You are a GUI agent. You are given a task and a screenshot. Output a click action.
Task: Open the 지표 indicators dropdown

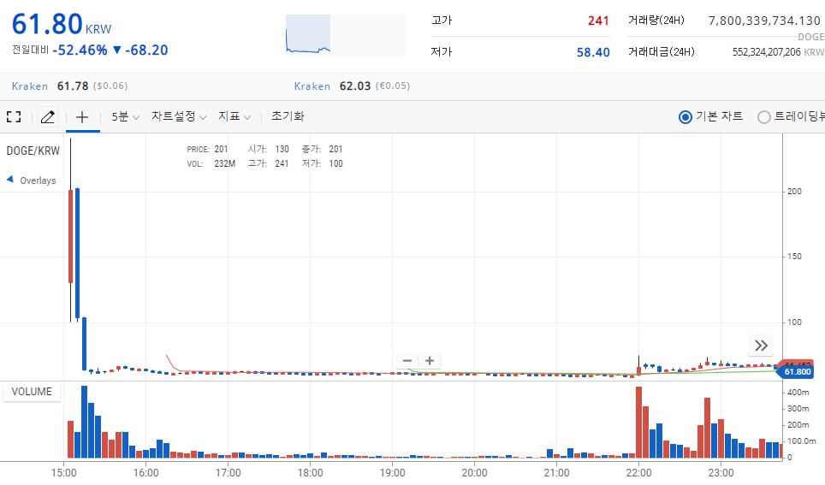[x=234, y=117]
